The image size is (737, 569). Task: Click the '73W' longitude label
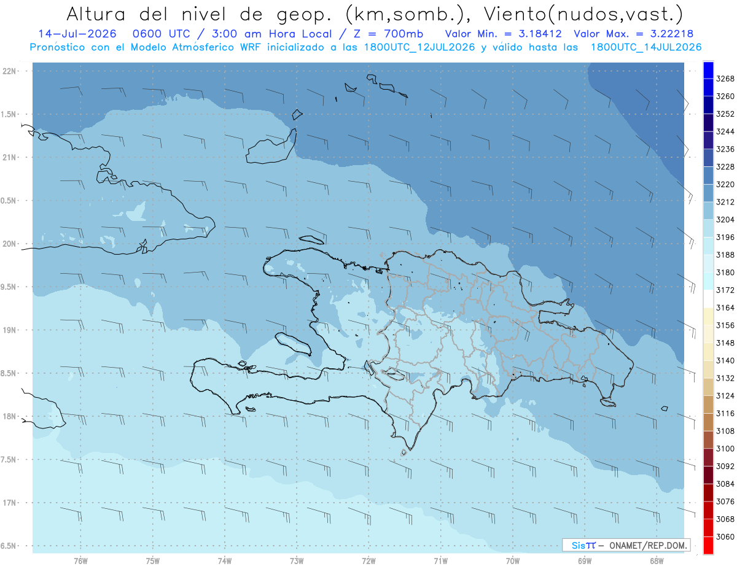tap(297, 560)
